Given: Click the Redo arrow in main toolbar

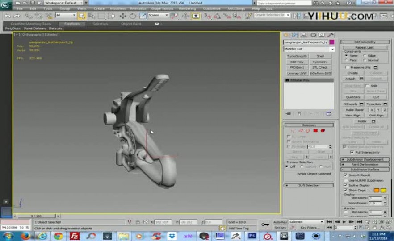Looking at the screenshot, I should pyautogui.click(x=17, y=16).
